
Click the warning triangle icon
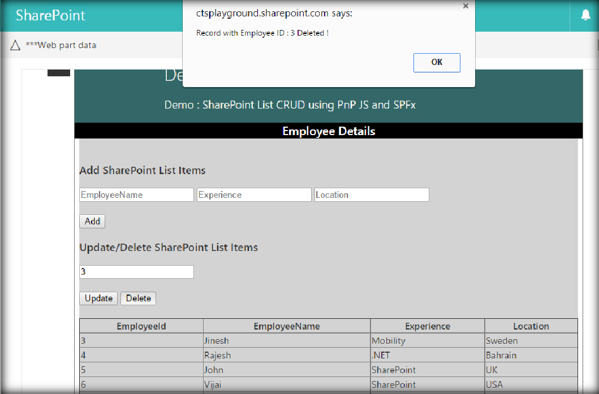tap(15, 45)
